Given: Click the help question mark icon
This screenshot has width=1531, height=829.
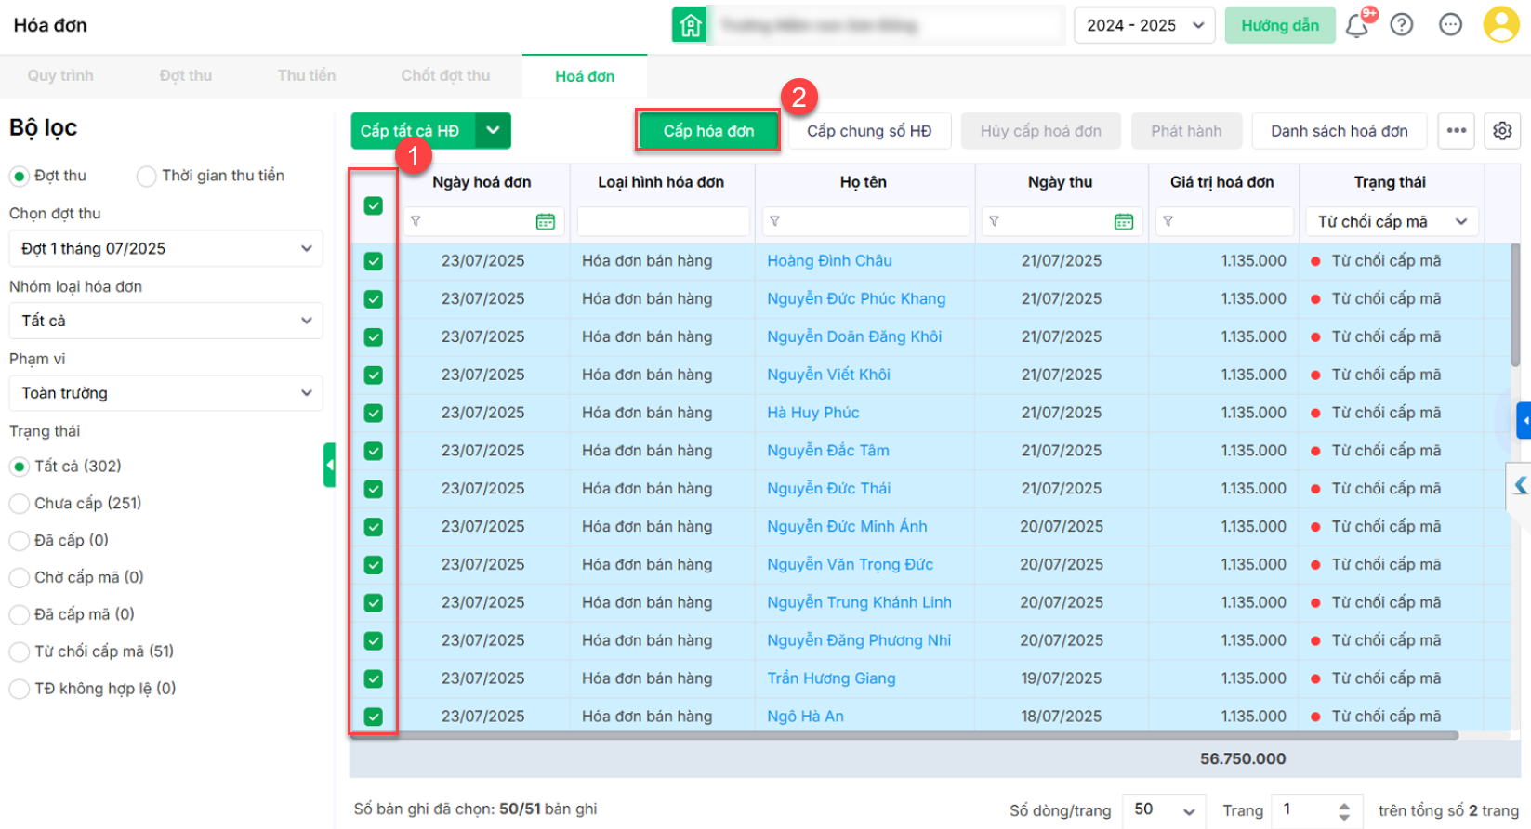Looking at the screenshot, I should click(x=1402, y=25).
